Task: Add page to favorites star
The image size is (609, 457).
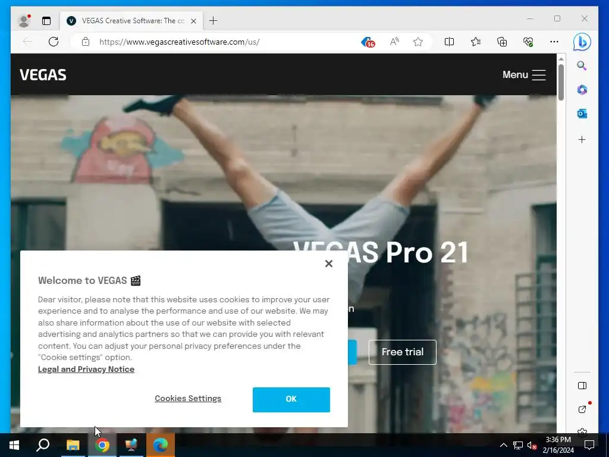Action: click(418, 42)
